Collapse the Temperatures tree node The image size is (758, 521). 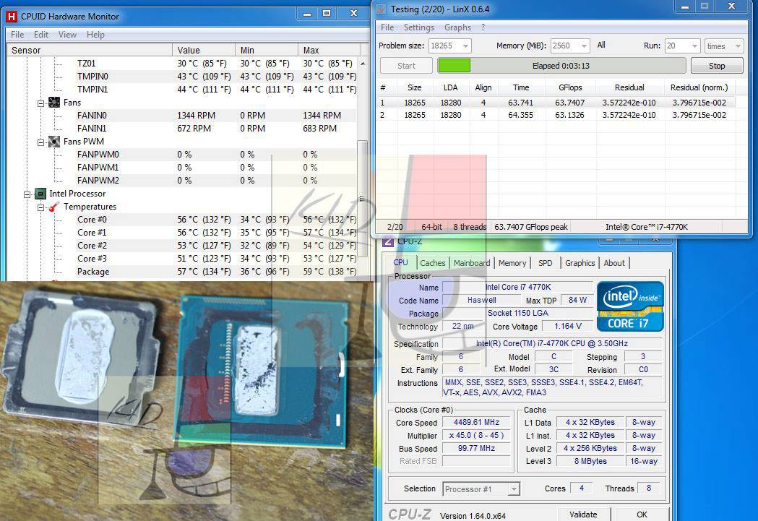(x=41, y=207)
